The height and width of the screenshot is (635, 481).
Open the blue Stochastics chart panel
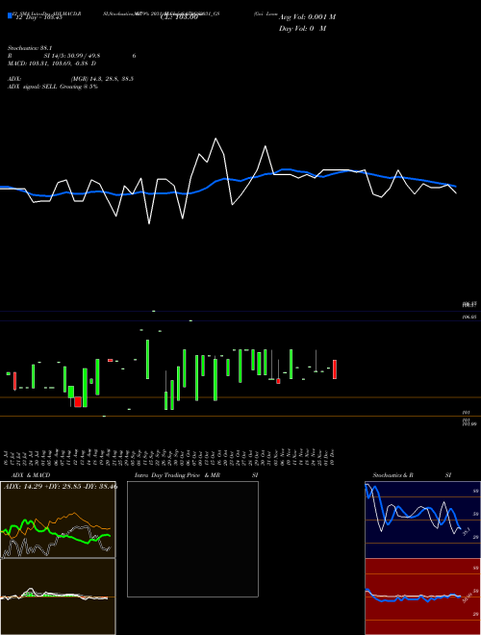coord(422,520)
